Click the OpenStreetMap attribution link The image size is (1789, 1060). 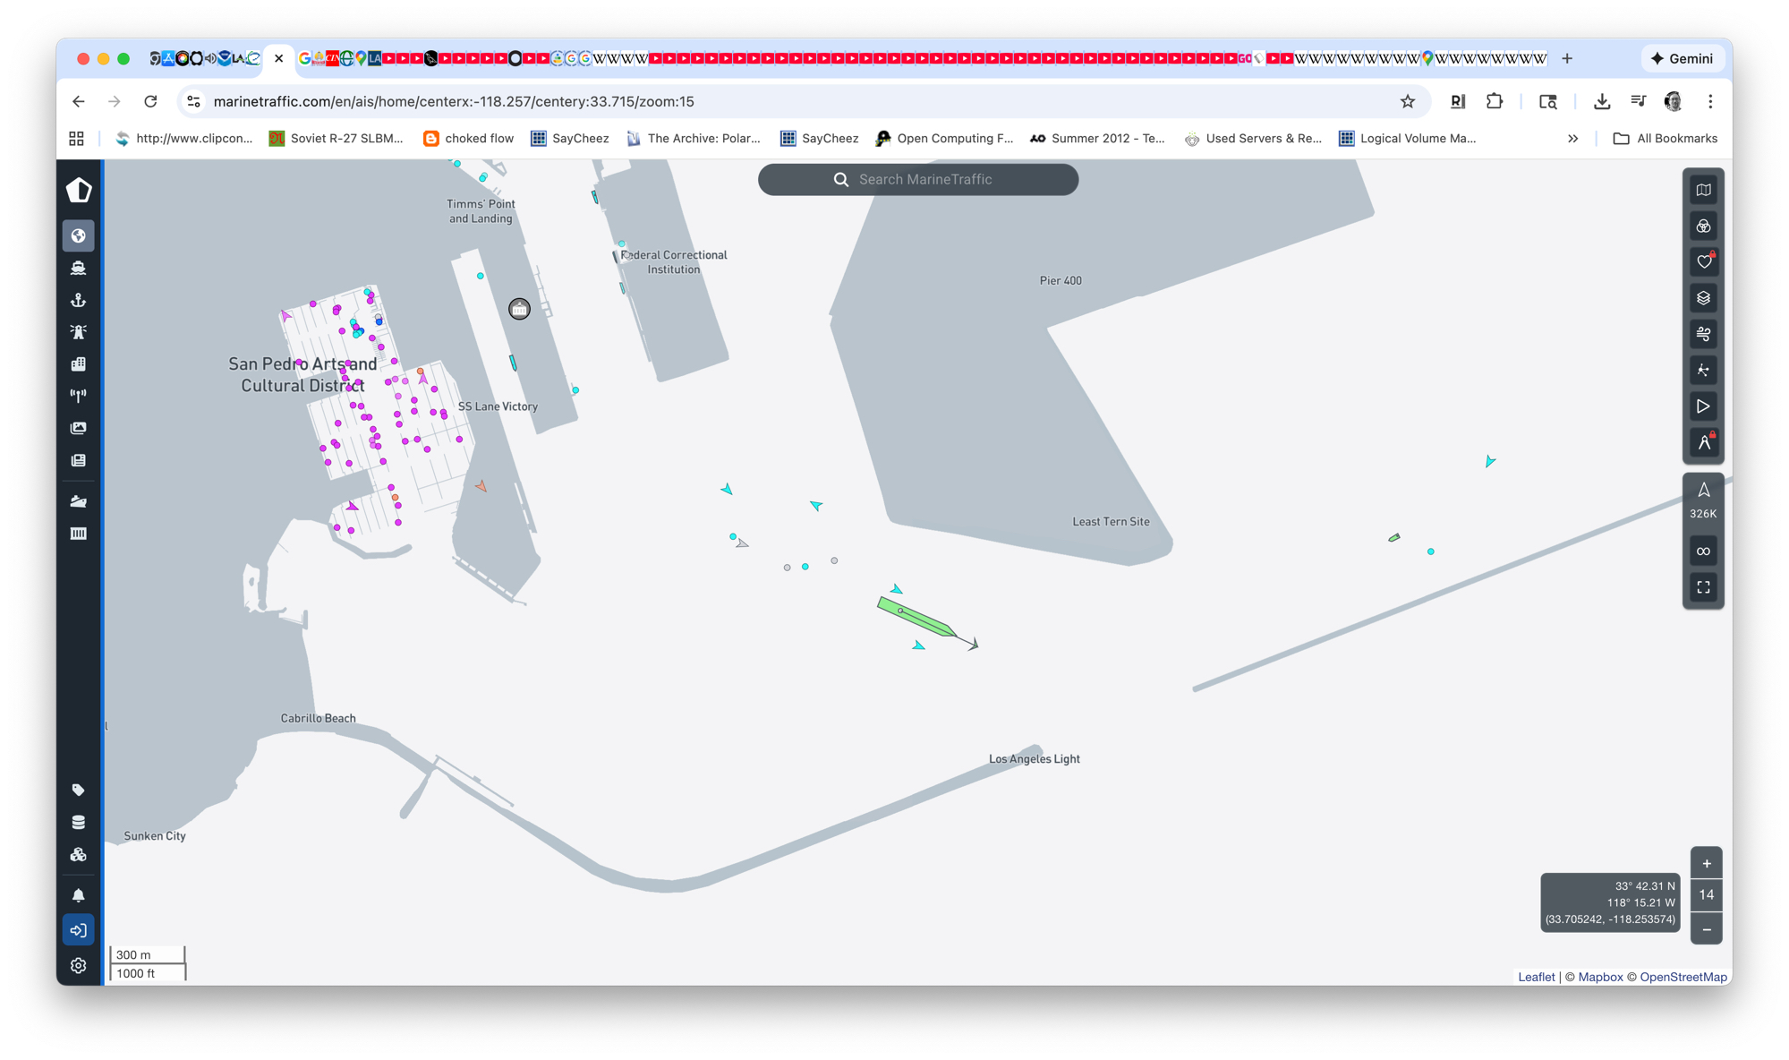pyautogui.click(x=1683, y=977)
